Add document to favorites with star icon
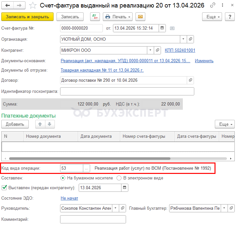239x226 pixels. [x=33, y=6]
